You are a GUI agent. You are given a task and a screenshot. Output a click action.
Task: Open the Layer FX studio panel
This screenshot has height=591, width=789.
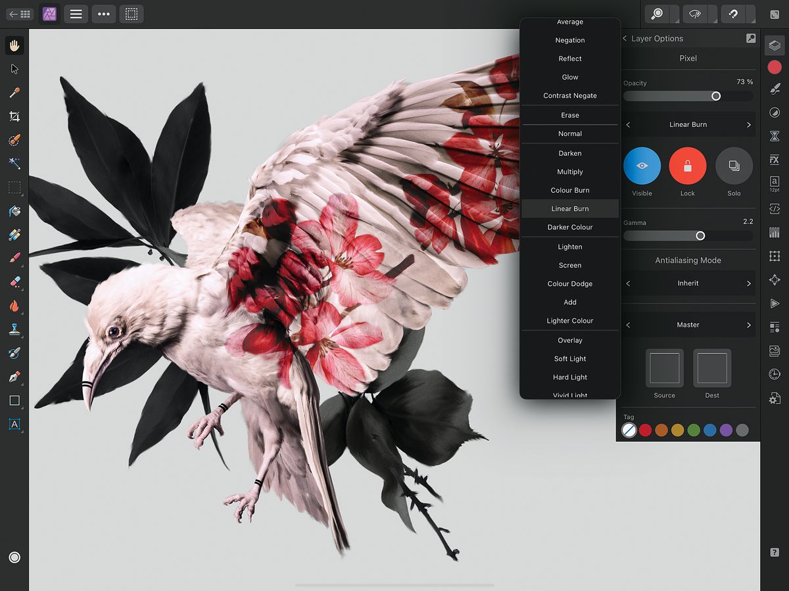774,159
